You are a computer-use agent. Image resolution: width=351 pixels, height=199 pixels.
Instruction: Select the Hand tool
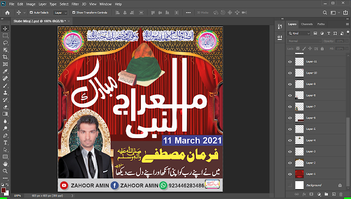click(5, 164)
